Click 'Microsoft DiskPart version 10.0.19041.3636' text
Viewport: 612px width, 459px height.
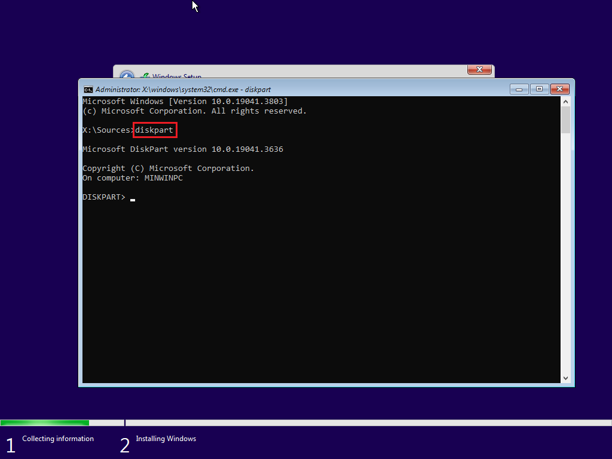point(183,149)
